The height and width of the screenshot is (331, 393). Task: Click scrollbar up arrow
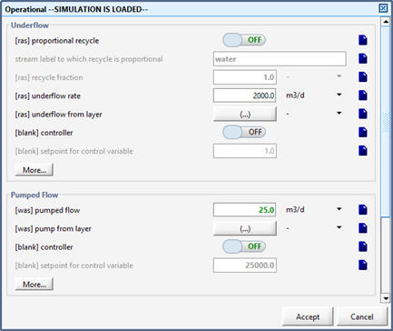point(386,22)
